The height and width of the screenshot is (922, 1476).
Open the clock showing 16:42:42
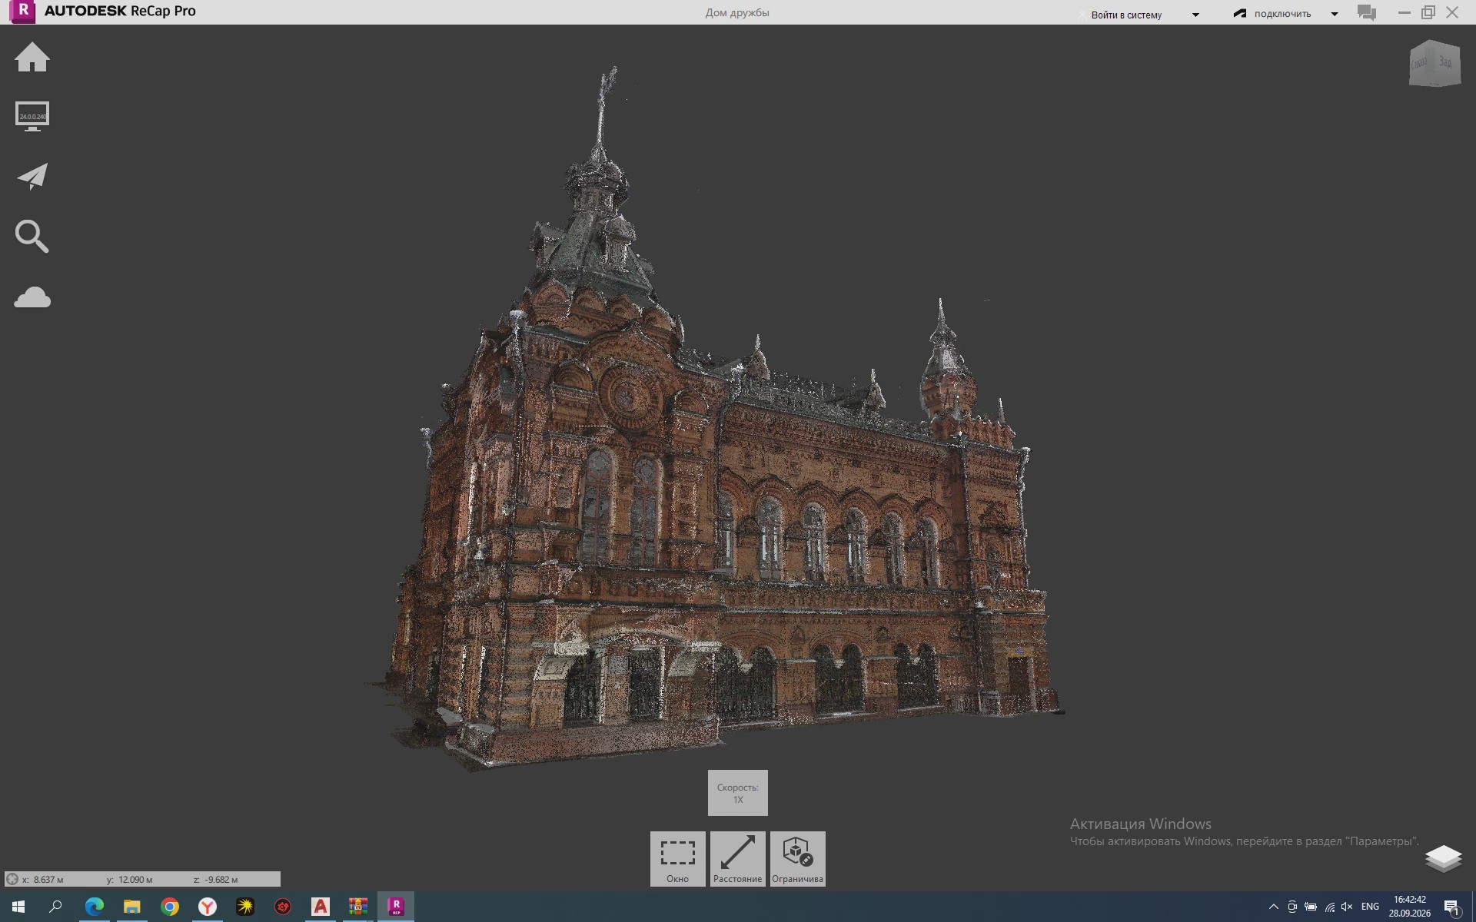pos(1409,907)
